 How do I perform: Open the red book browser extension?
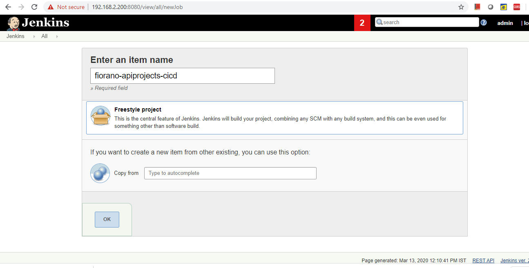pyautogui.click(x=477, y=7)
